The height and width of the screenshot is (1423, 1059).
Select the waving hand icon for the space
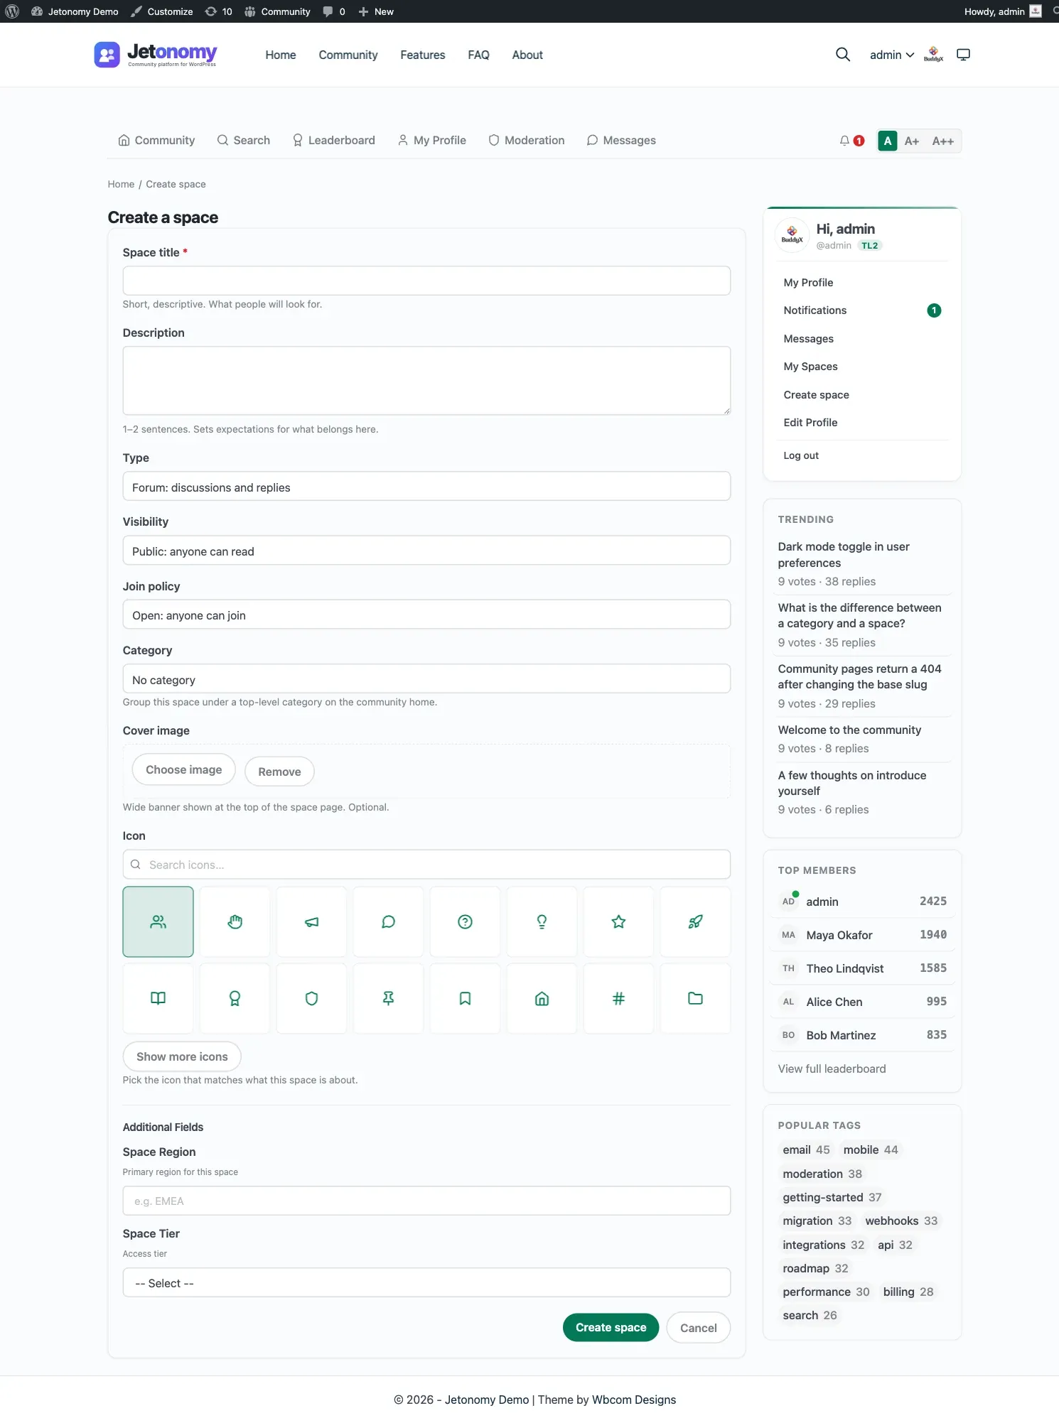coord(235,921)
